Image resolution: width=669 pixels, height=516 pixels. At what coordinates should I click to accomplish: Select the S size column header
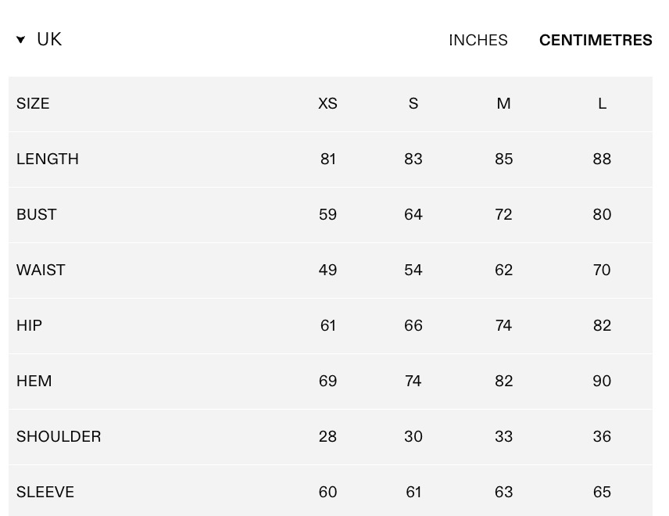click(x=413, y=103)
